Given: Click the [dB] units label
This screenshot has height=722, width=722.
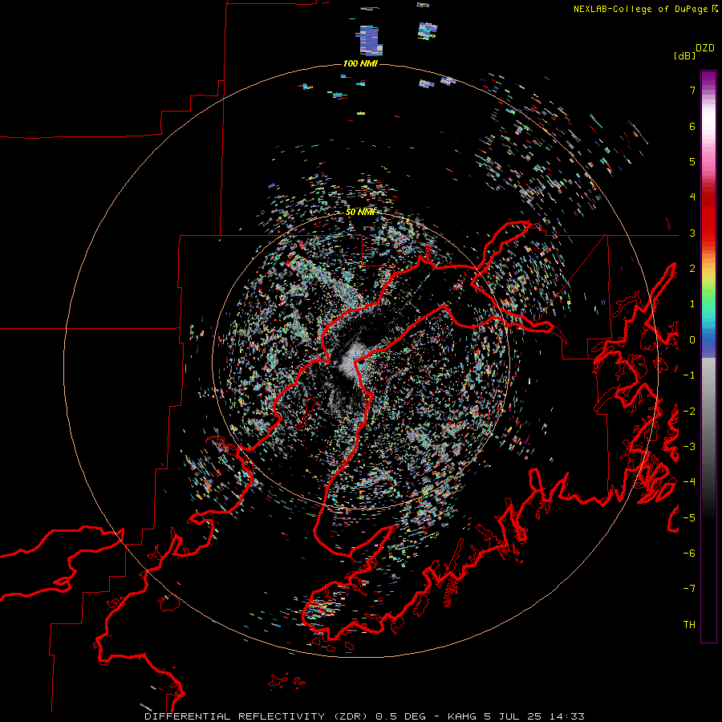Looking at the screenshot, I should [685, 56].
